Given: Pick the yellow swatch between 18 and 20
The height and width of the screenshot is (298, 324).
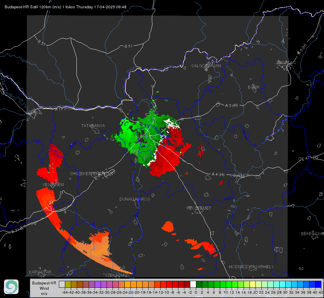Looking at the screenshot, I should 253,284.
